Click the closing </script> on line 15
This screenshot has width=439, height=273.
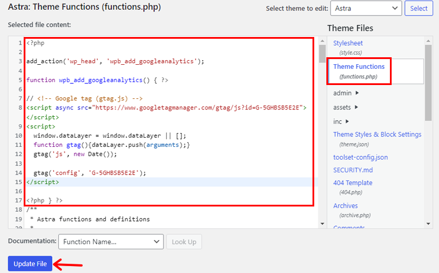pyautogui.click(x=43, y=182)
